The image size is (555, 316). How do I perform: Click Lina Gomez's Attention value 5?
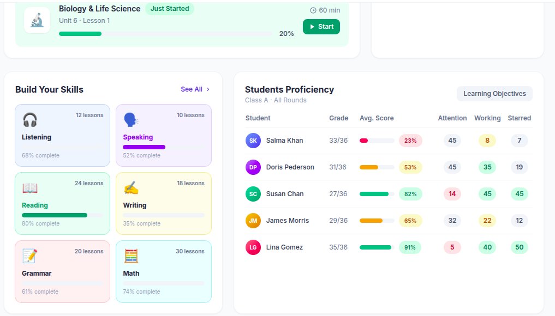pos(452,247)
